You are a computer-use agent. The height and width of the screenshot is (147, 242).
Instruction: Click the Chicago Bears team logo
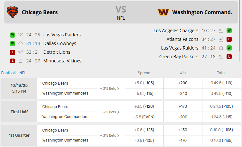[13, 12]
